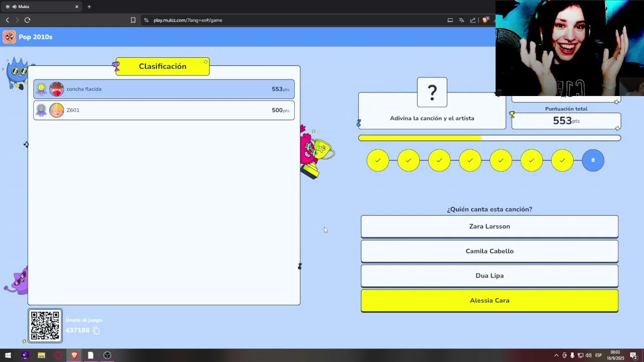Click the fourth completed round circle
Screen dimensions: 644x362
click(470, 160)
